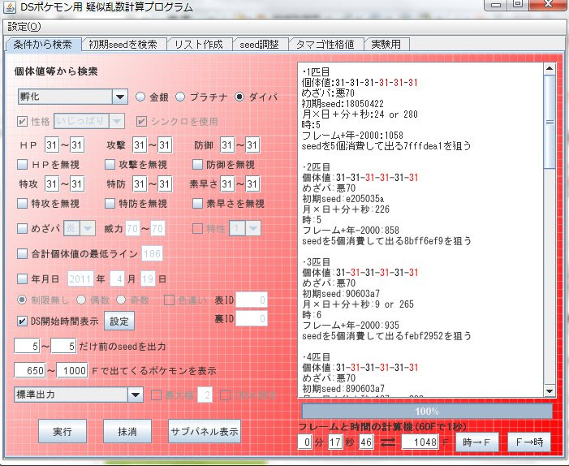The image size is (569, 466).
Task: Click the 実行 button
Action: click(63, 431)
